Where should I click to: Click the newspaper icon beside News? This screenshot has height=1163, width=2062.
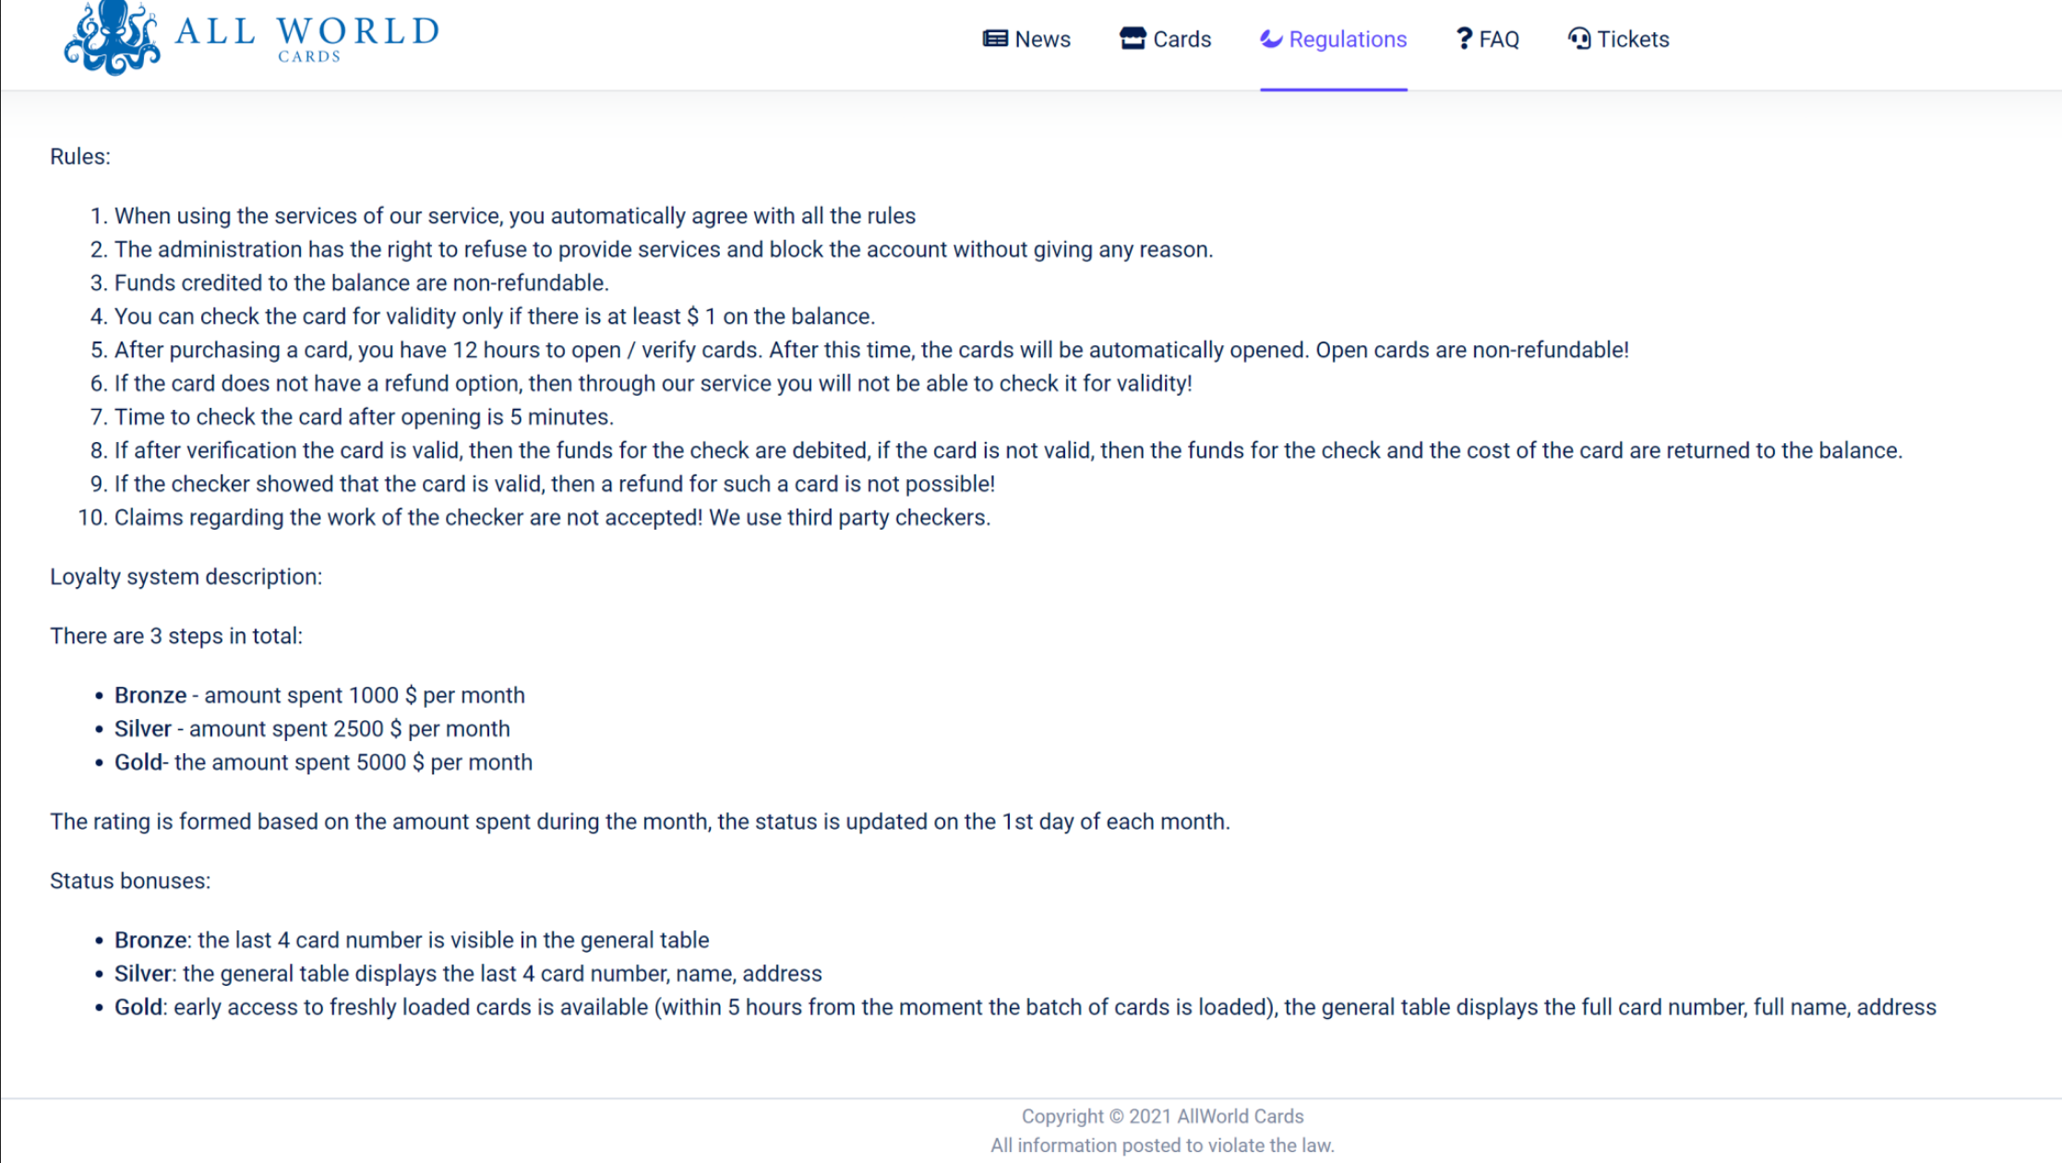(994, 39)
